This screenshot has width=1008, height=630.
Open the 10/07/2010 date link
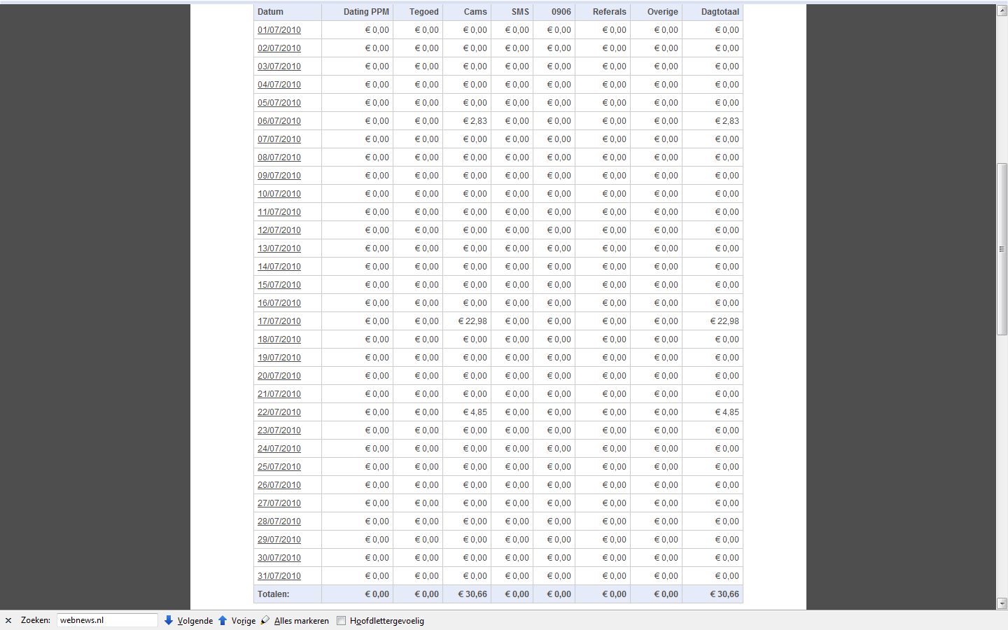click(279, 194)
